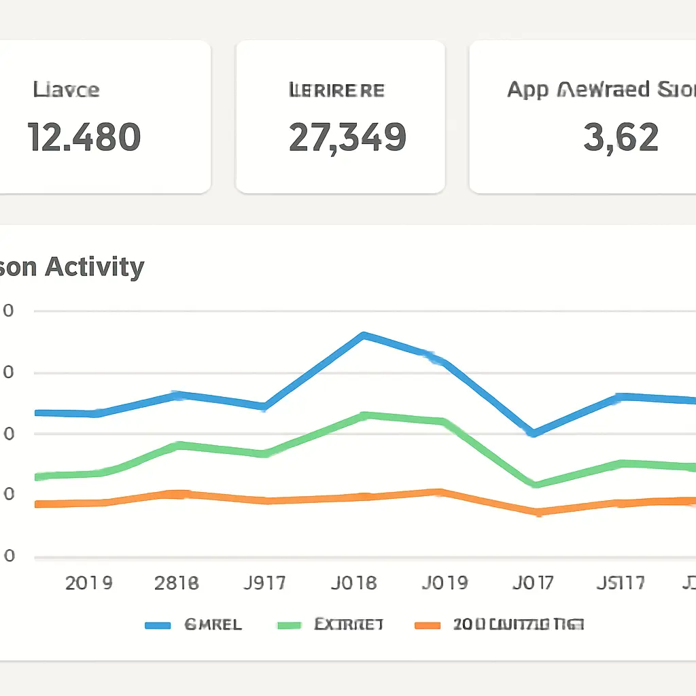Viewport: 696px width, 696px height.
Task: Toggle the orange series legend label
Action: pos(518,624)
